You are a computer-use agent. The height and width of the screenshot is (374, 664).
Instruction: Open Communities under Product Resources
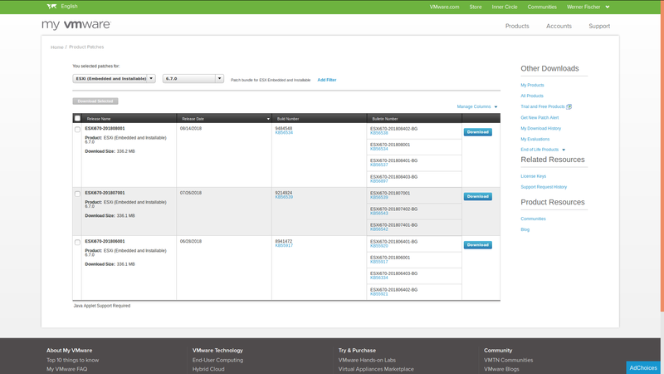533,219
